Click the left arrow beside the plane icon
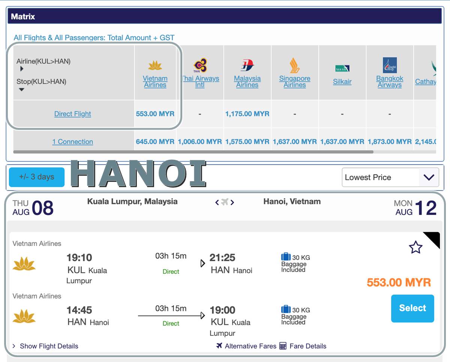 click(x=217, y=203)
